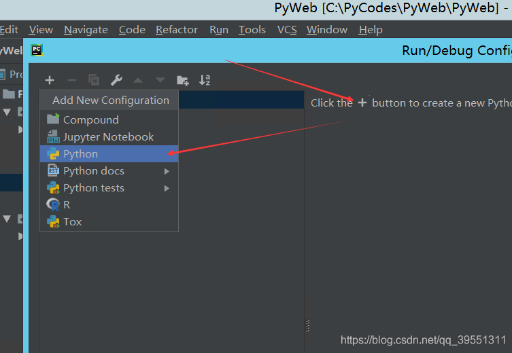The height and width of the screenshot is (353, 512).
Task: Click the Add New Configuration popup header
Action: [109, 100]
